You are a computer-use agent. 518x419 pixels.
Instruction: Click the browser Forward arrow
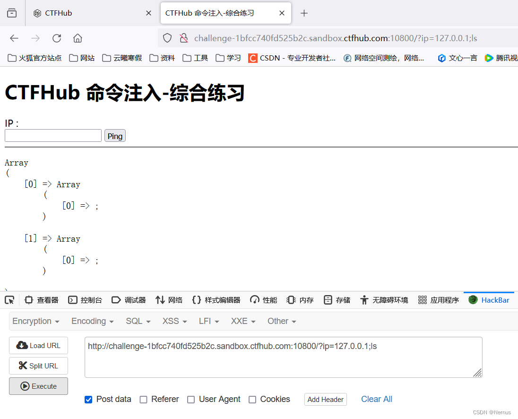click(35, 38)
